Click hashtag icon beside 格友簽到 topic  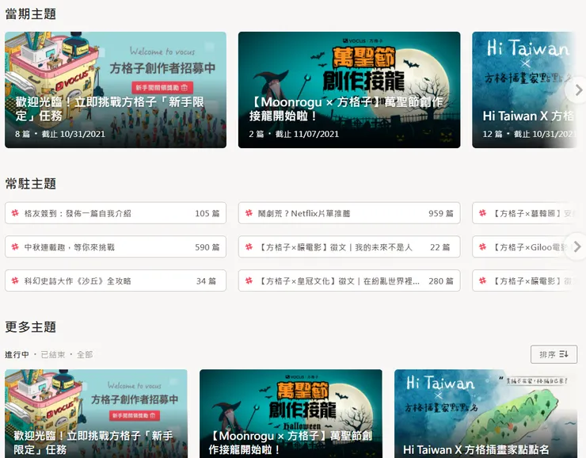pos(15,213)
